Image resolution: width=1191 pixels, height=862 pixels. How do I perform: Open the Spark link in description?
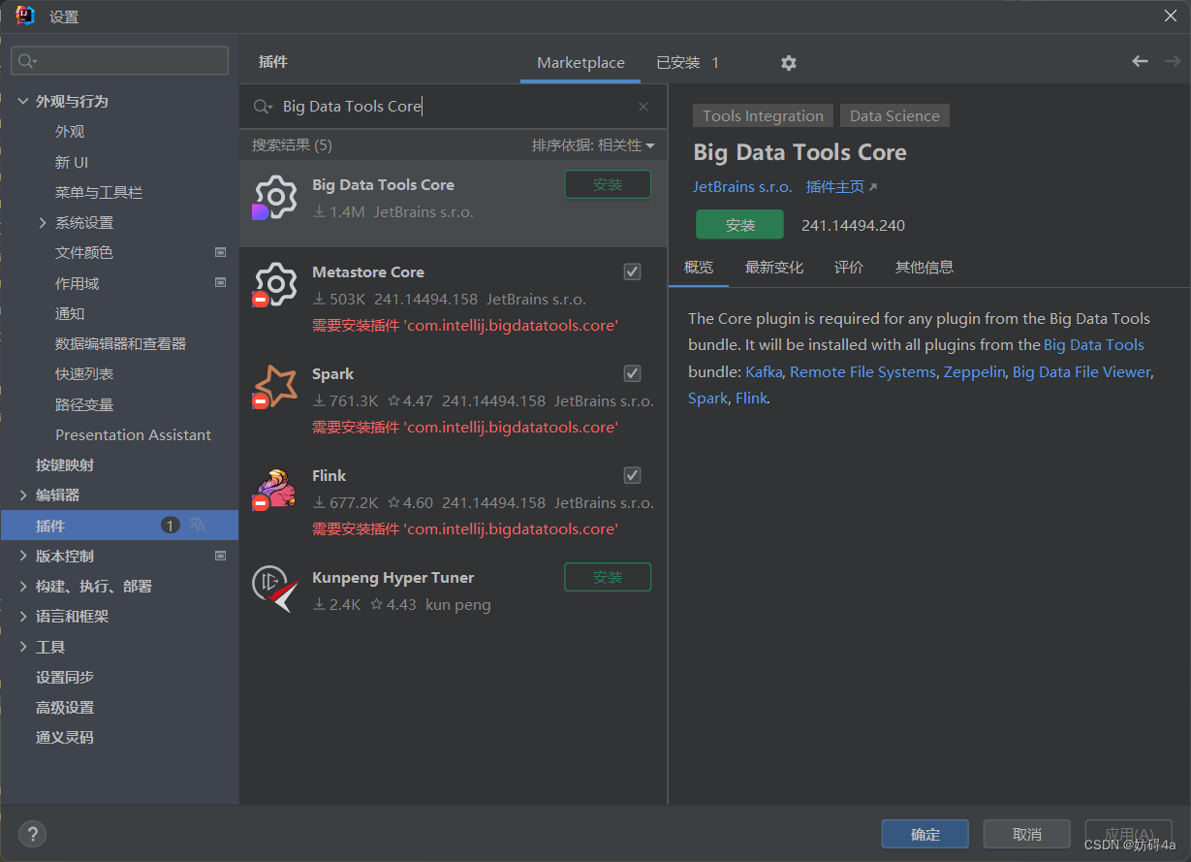(707, 399)
